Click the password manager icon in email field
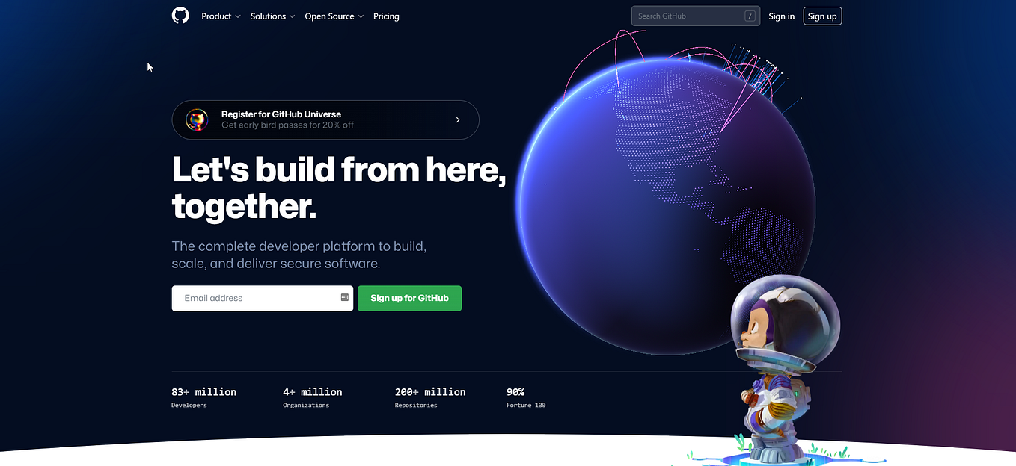 coord(345,297)
